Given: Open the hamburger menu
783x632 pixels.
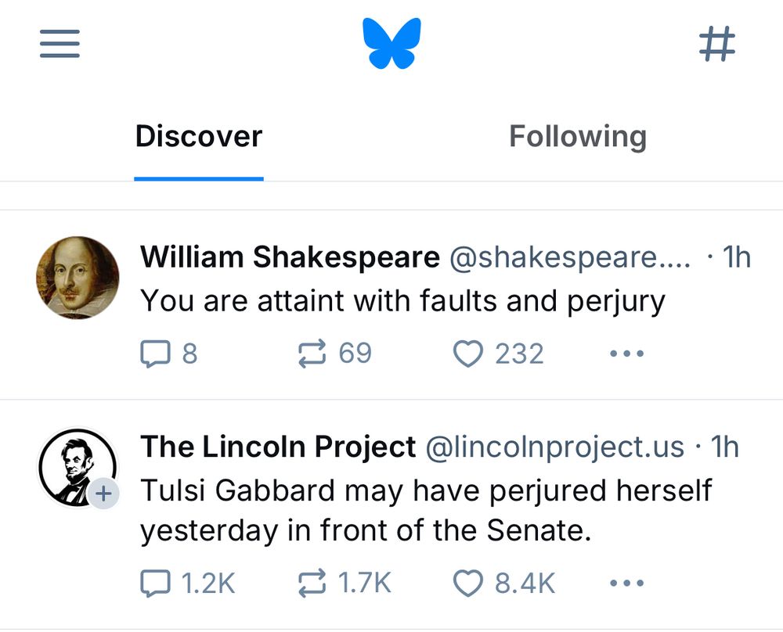Looking at the screenshot, I should point(59,44).
